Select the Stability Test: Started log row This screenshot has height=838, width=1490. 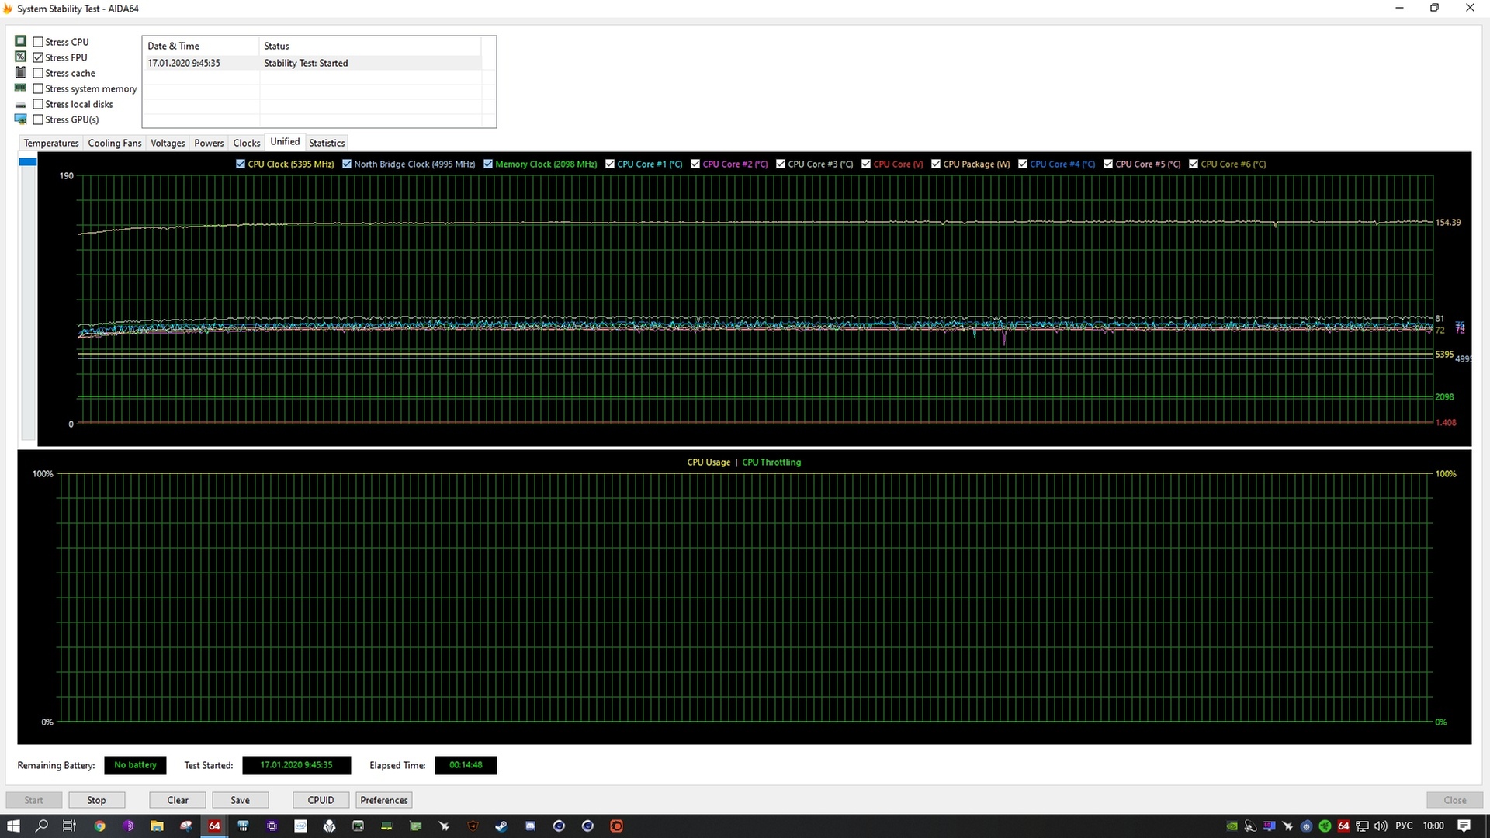pyautogui.click(x=314, y=63)
